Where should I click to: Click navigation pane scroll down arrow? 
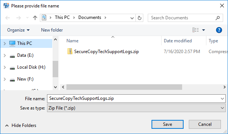coord(55,87)
